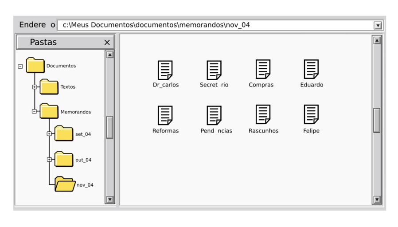
Task: Expand the Textos folder node
Action: point(34,87)
